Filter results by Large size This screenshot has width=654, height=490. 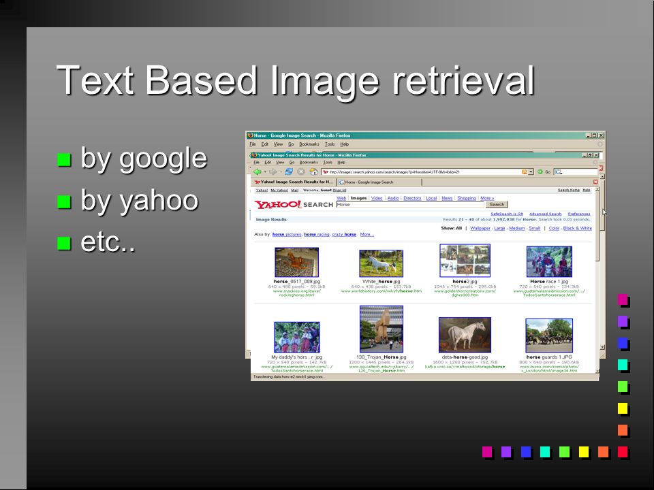(x=499, y=229)
